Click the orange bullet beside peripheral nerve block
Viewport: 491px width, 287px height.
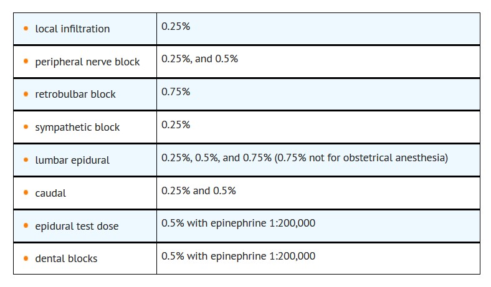pos(26,62)
